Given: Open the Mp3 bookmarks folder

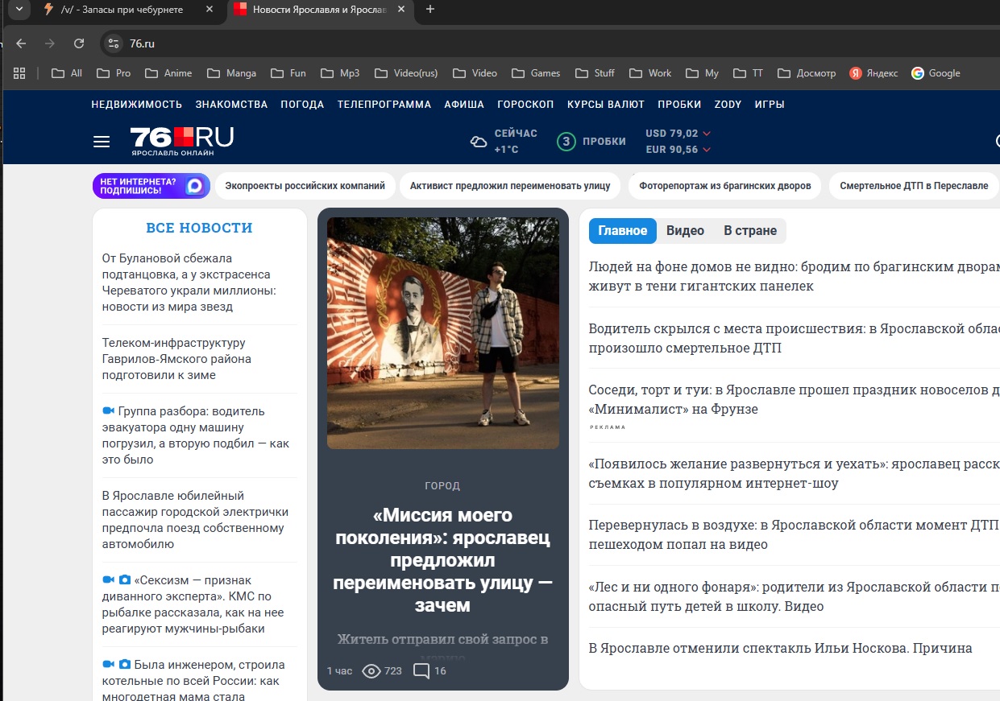Looking at the screenshot, I should tap(340, 73).
